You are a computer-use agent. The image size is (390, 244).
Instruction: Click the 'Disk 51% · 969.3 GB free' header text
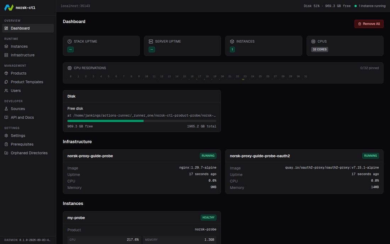(x=327, y=6)
